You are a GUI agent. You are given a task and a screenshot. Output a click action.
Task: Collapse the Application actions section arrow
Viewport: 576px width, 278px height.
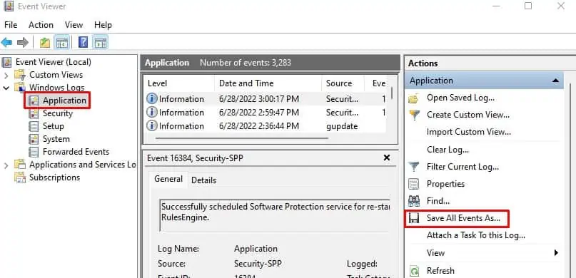tap(556, 81)
